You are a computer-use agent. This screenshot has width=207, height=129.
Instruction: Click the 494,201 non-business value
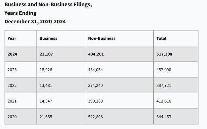pyautogui.click(x=96, y=54)
